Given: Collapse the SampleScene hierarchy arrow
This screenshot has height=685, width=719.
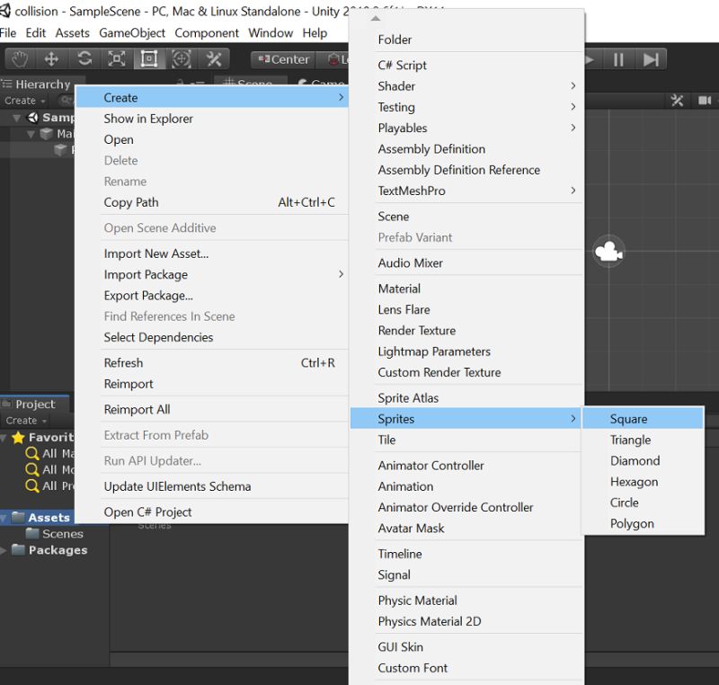Looking at the screenshot, I should tap(17, 118).
